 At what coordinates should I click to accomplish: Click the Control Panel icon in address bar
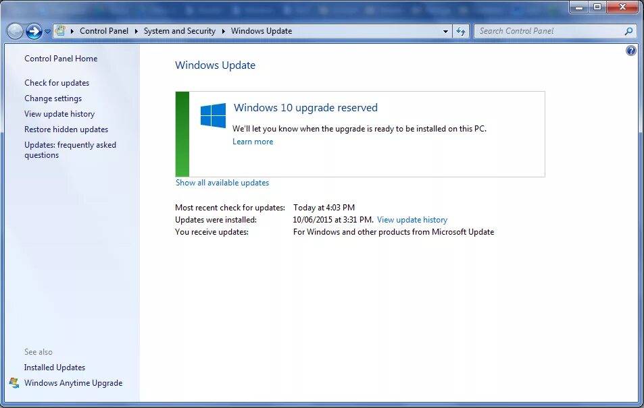coord(60,31)
